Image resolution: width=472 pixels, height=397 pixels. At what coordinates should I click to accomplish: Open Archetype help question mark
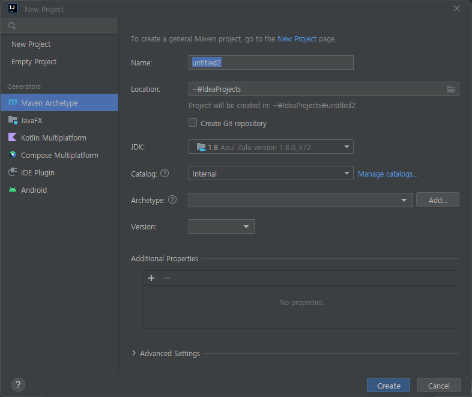[172, 199]
